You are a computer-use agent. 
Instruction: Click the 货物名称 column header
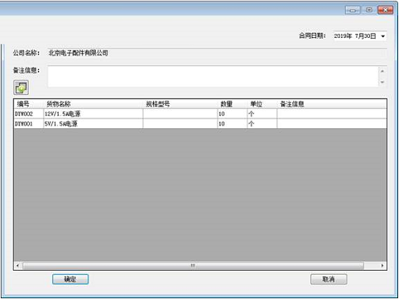pos(93,104)
